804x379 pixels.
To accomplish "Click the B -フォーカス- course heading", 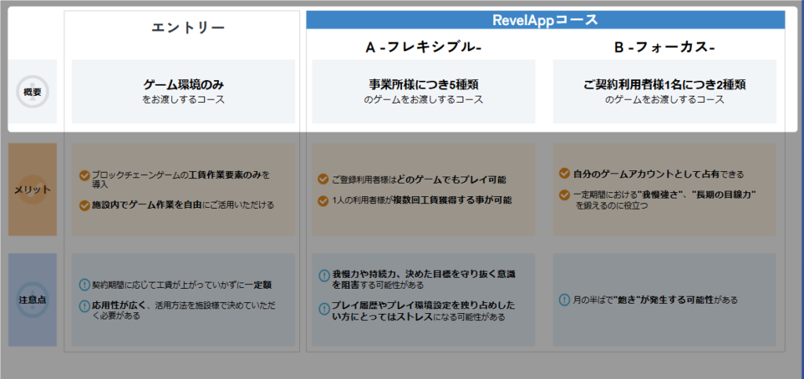I will click(x=664, y=48).
